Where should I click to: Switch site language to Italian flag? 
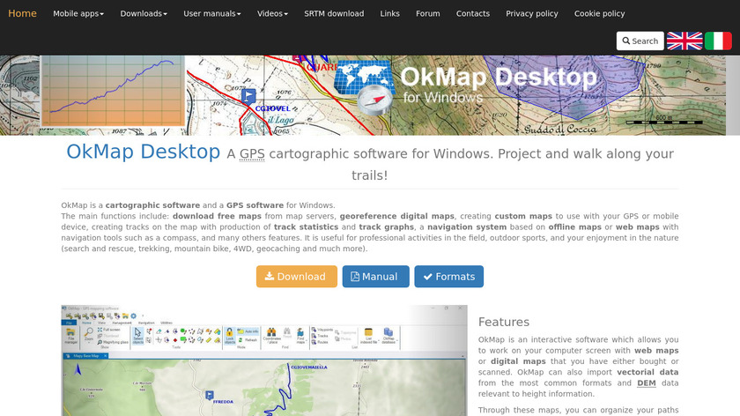pyautogui.click(x=718, y=41)
